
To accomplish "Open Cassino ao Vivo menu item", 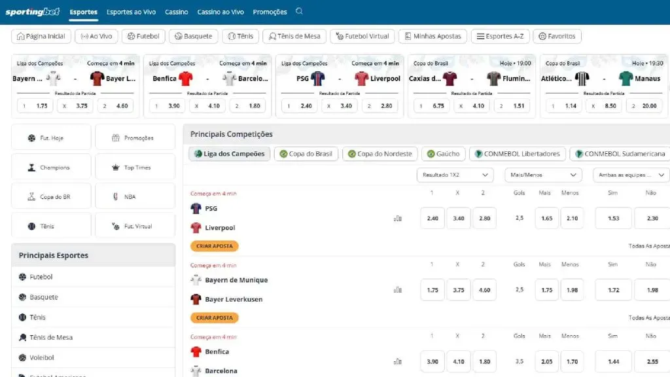I will point(220,12).
